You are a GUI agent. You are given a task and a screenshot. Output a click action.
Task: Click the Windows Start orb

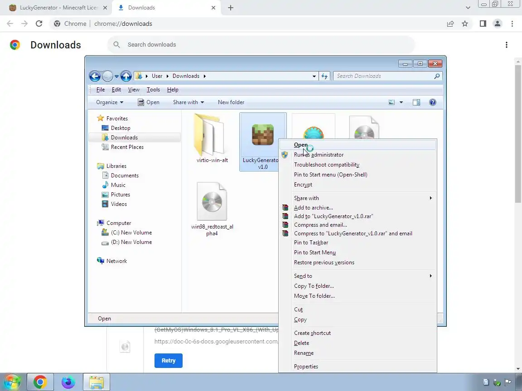click(12, 382)
